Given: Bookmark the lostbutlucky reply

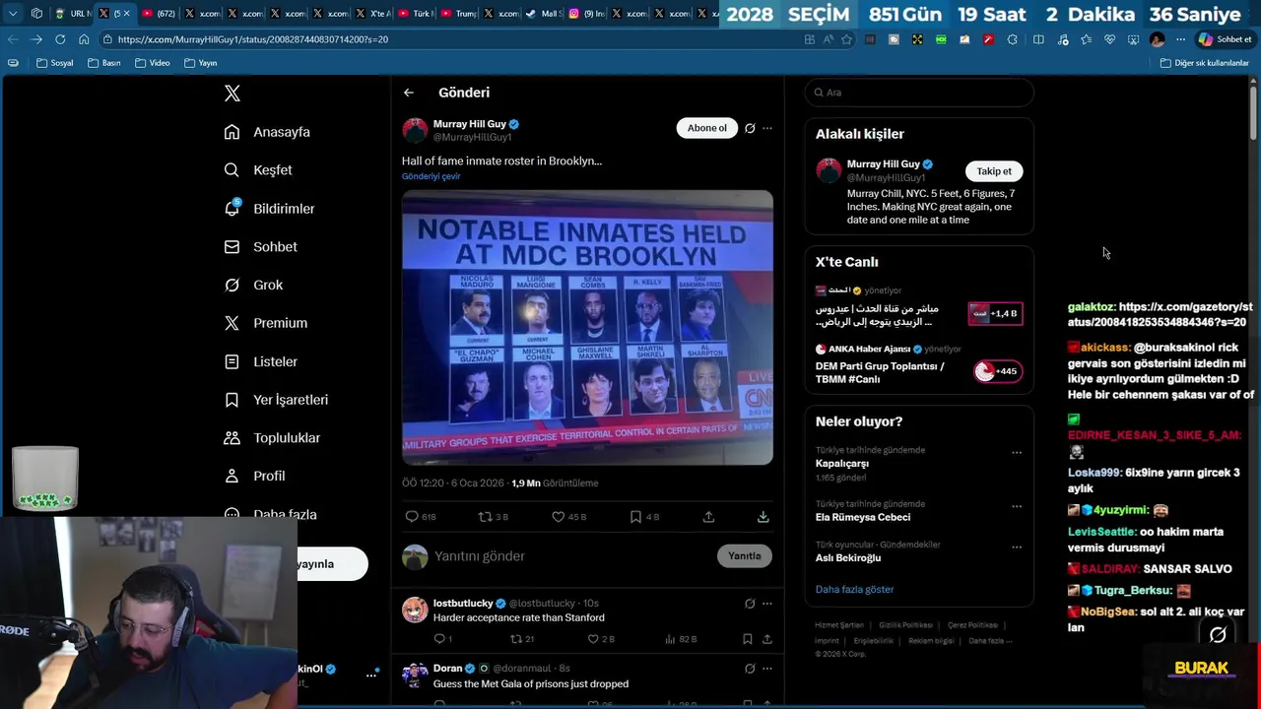Looking at the screenshot, I should (x=748, y=639).
